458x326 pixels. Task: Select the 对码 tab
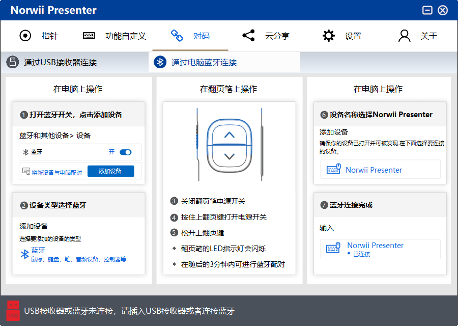pyautogui.click(x=190, y=36)
